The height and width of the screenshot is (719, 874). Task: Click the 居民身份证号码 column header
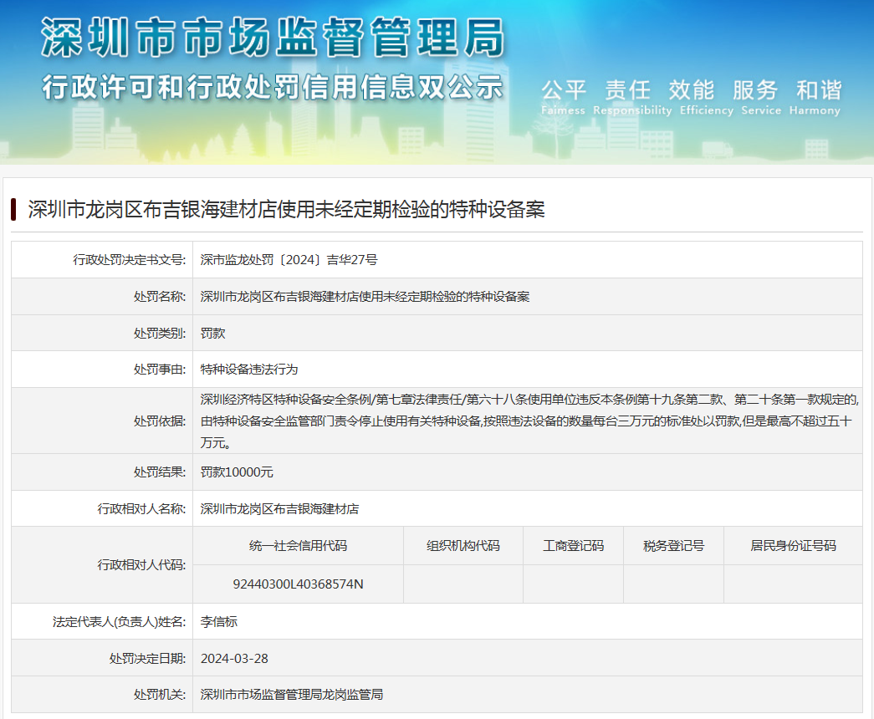coord(792,546)
